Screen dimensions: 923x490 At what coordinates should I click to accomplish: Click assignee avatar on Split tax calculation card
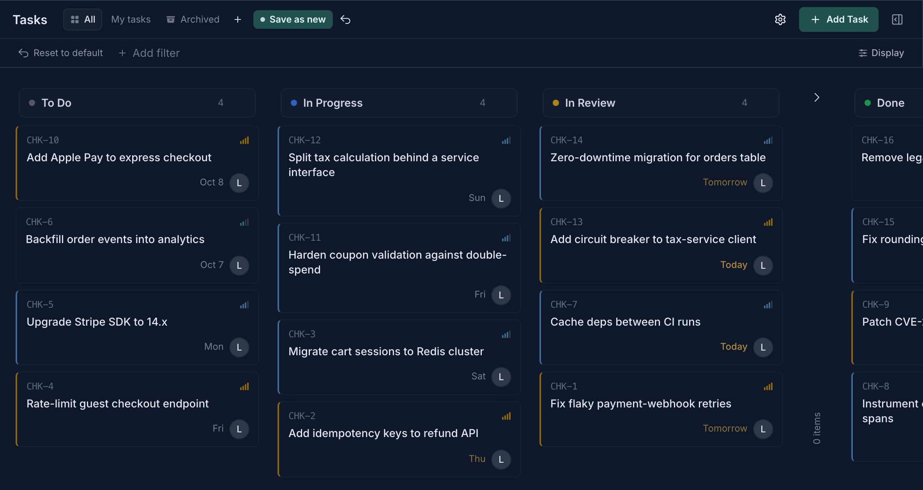click(501, 199)
